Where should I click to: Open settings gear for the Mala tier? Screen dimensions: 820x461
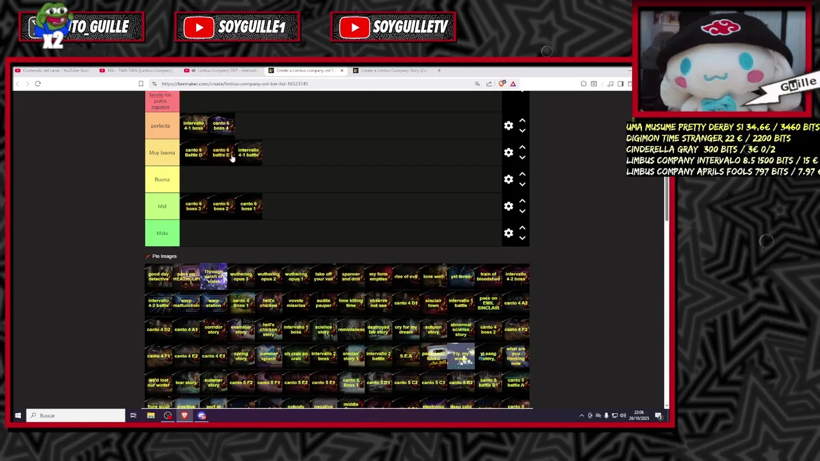click(509, 233)
